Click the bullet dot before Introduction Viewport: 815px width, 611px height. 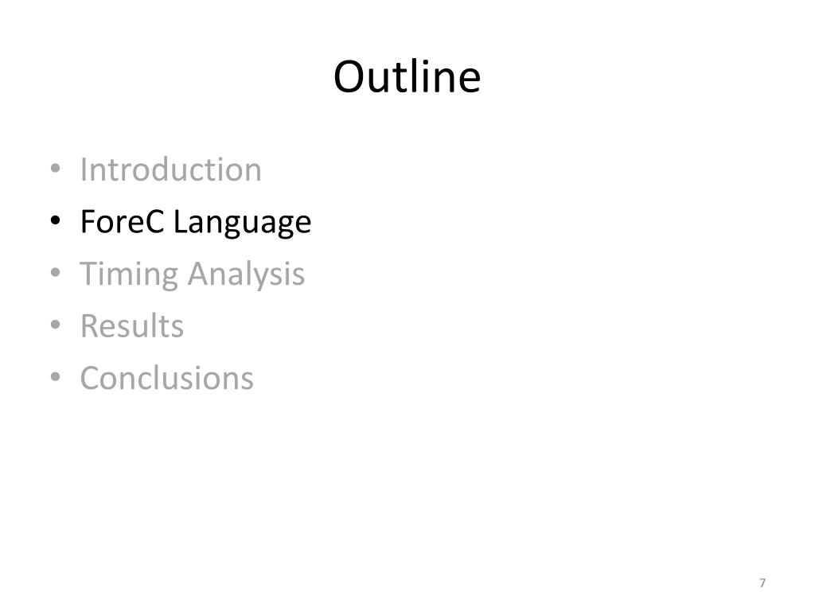(x=55, y=169)
